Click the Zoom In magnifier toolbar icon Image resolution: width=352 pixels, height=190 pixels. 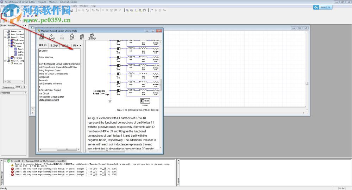[127, 10]
